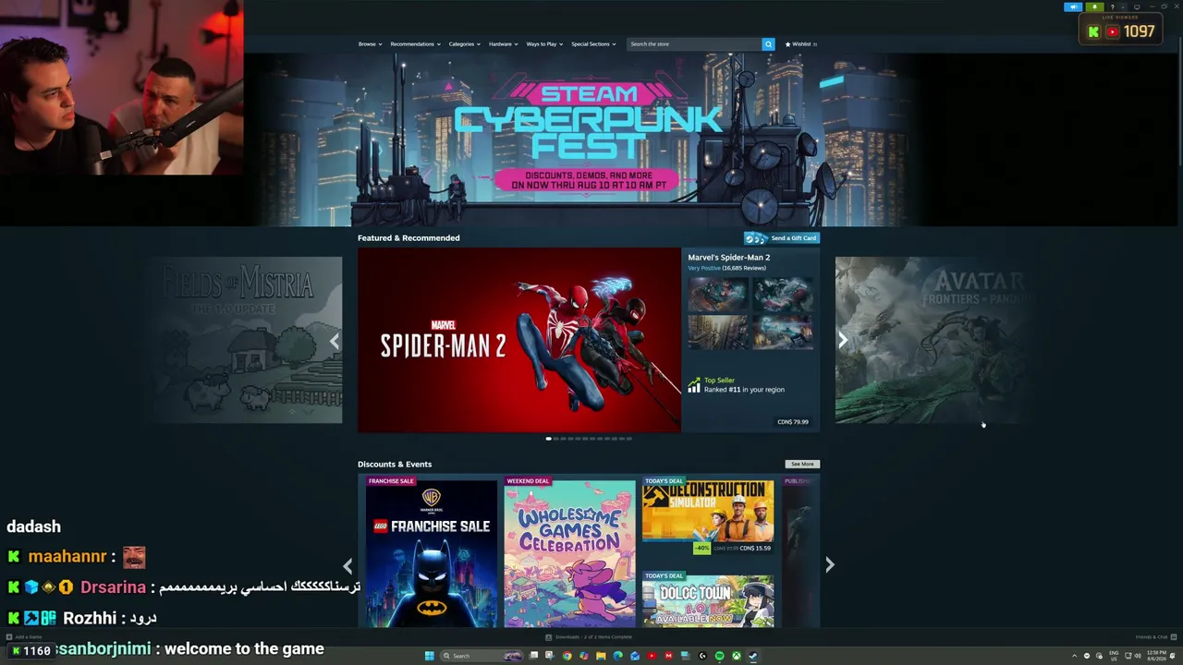This screenshot has height=665, width=1183.
Task: Click the Send a Gift Card button
Action: [782, 238]
